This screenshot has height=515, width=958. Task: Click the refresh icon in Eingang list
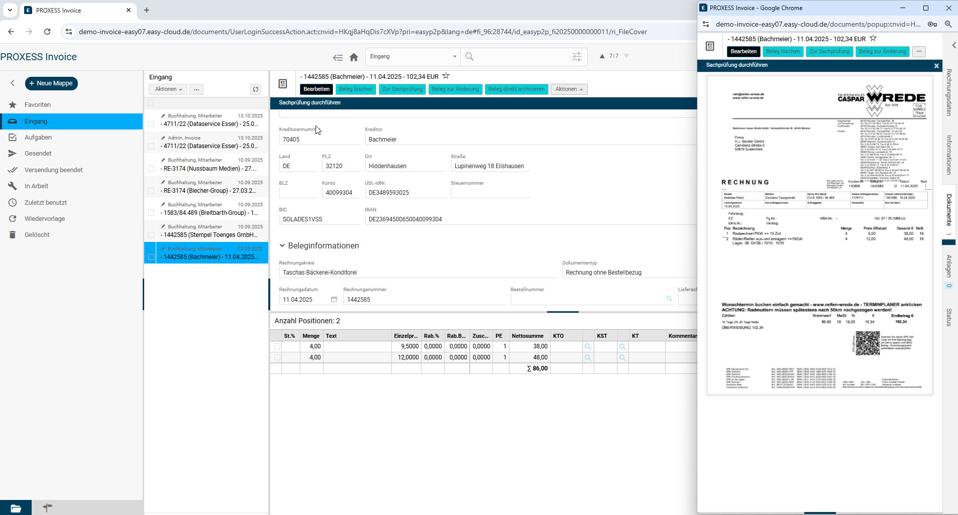pyautogui.click(x=256, y=89)
